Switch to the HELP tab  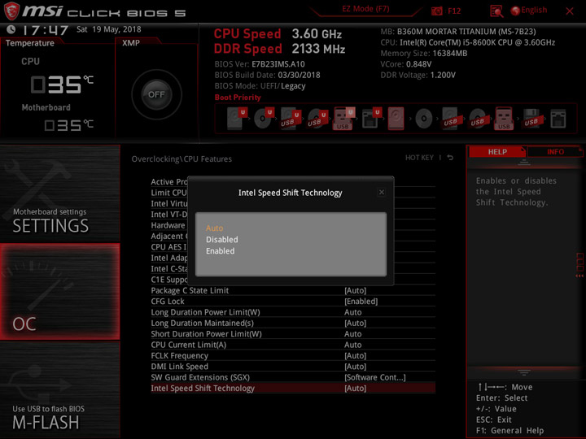tap(497, 151)
